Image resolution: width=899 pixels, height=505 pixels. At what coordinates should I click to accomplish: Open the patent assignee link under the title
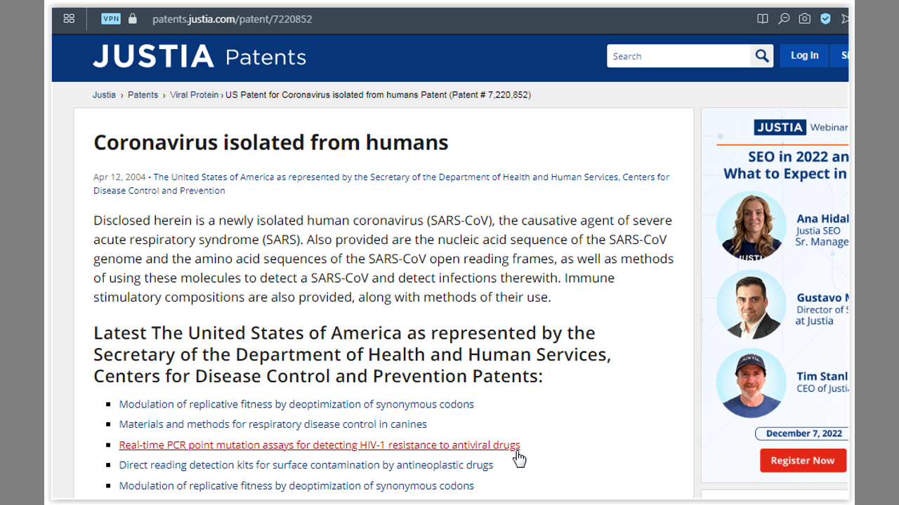411,177
